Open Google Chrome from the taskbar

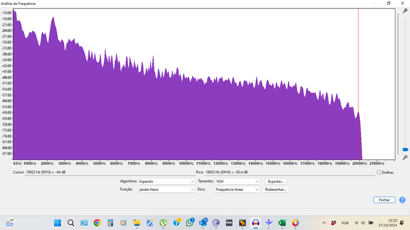tap(97, 223)
